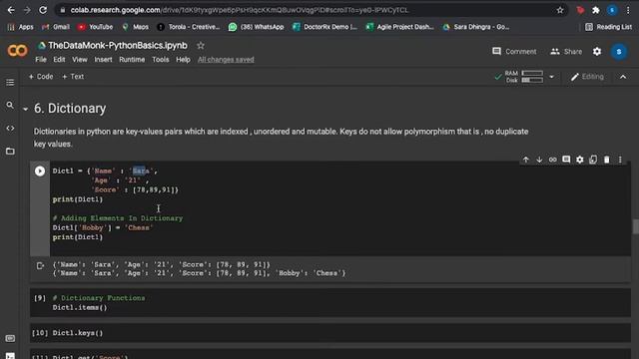Select the Dict1.keys() cell
Screen dimensions: 639x359
(x=330, y=333)
